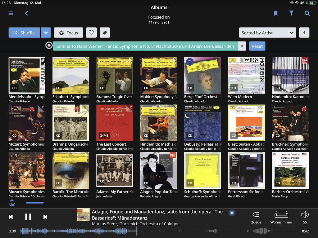Click Markus Stenz, Gürzenich Orchestra artist line
This screenshot has width=318, height=238.
pos(136,224)
